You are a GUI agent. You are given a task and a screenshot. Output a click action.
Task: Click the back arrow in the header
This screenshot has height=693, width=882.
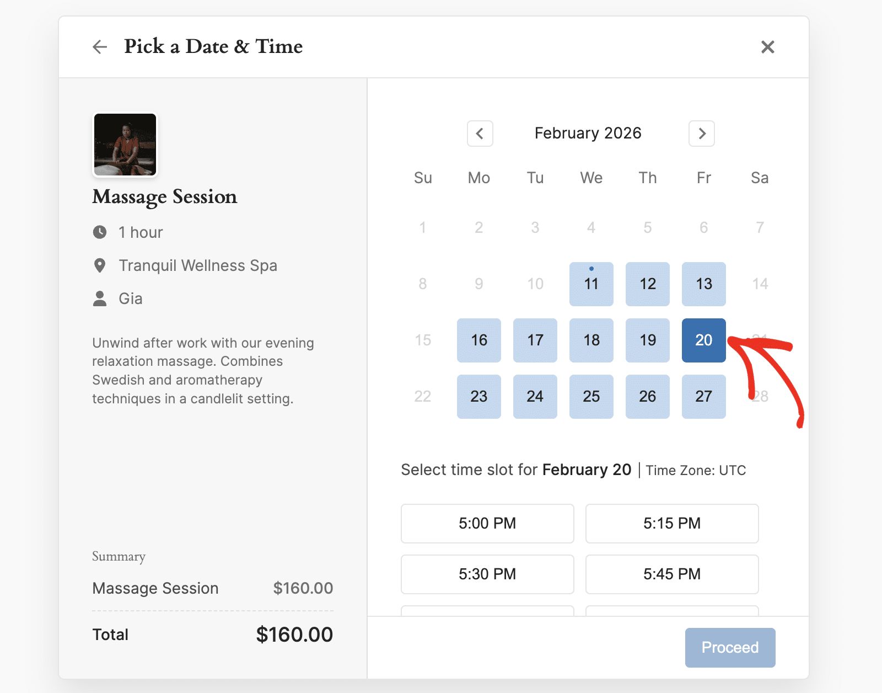point(100,47)
